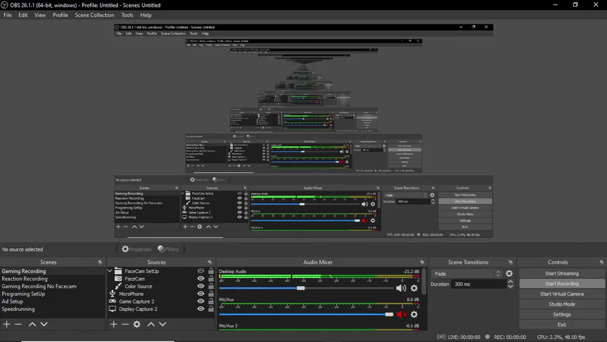Open Settings from Controls panel
Viewport: 607px width, 342px height.
coord(562,314)
